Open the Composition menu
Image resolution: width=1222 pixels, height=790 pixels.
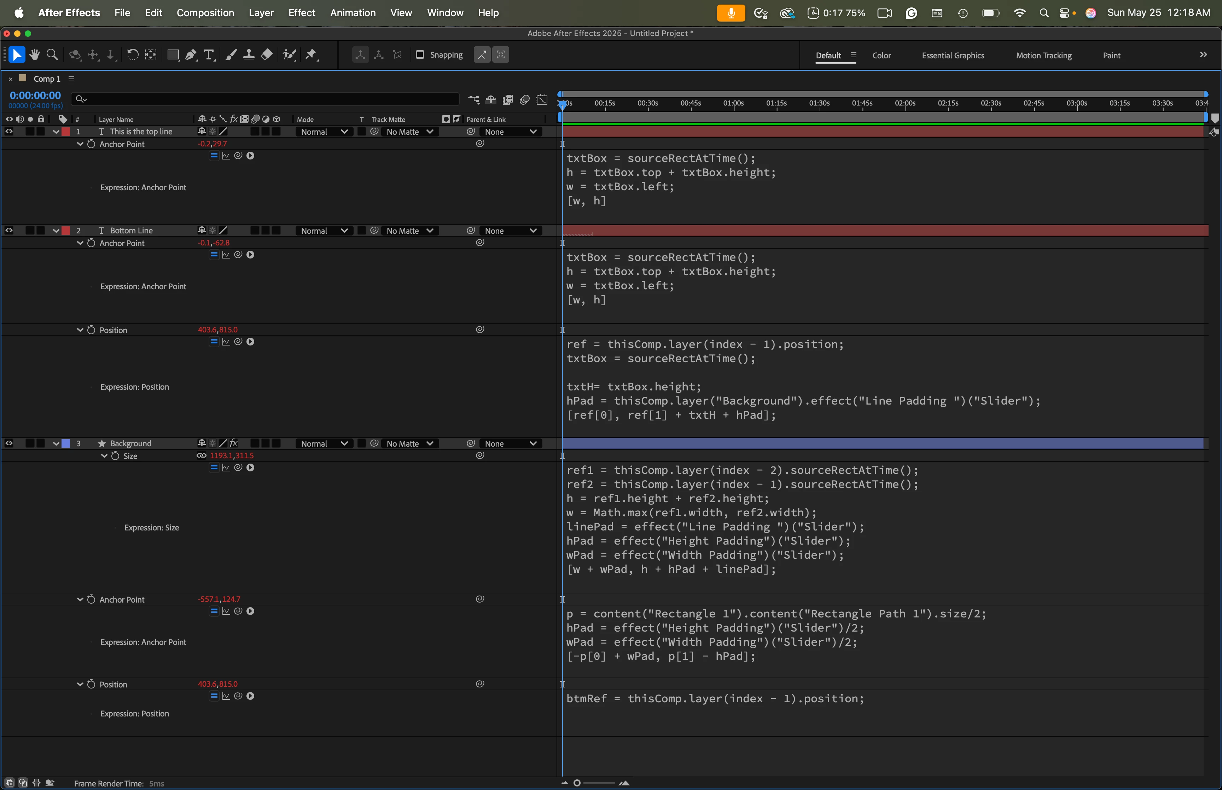coord(205,13)
